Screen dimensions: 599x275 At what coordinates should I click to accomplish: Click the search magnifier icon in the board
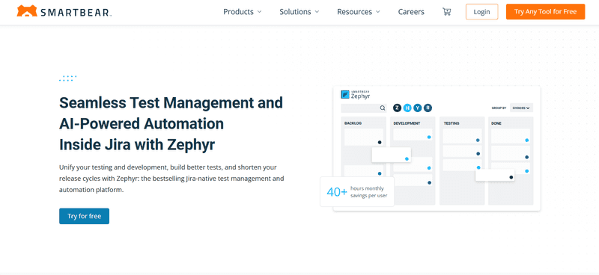[383, 108]
